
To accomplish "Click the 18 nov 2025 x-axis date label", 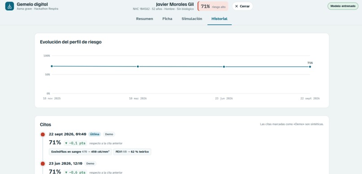I will 52,98.
